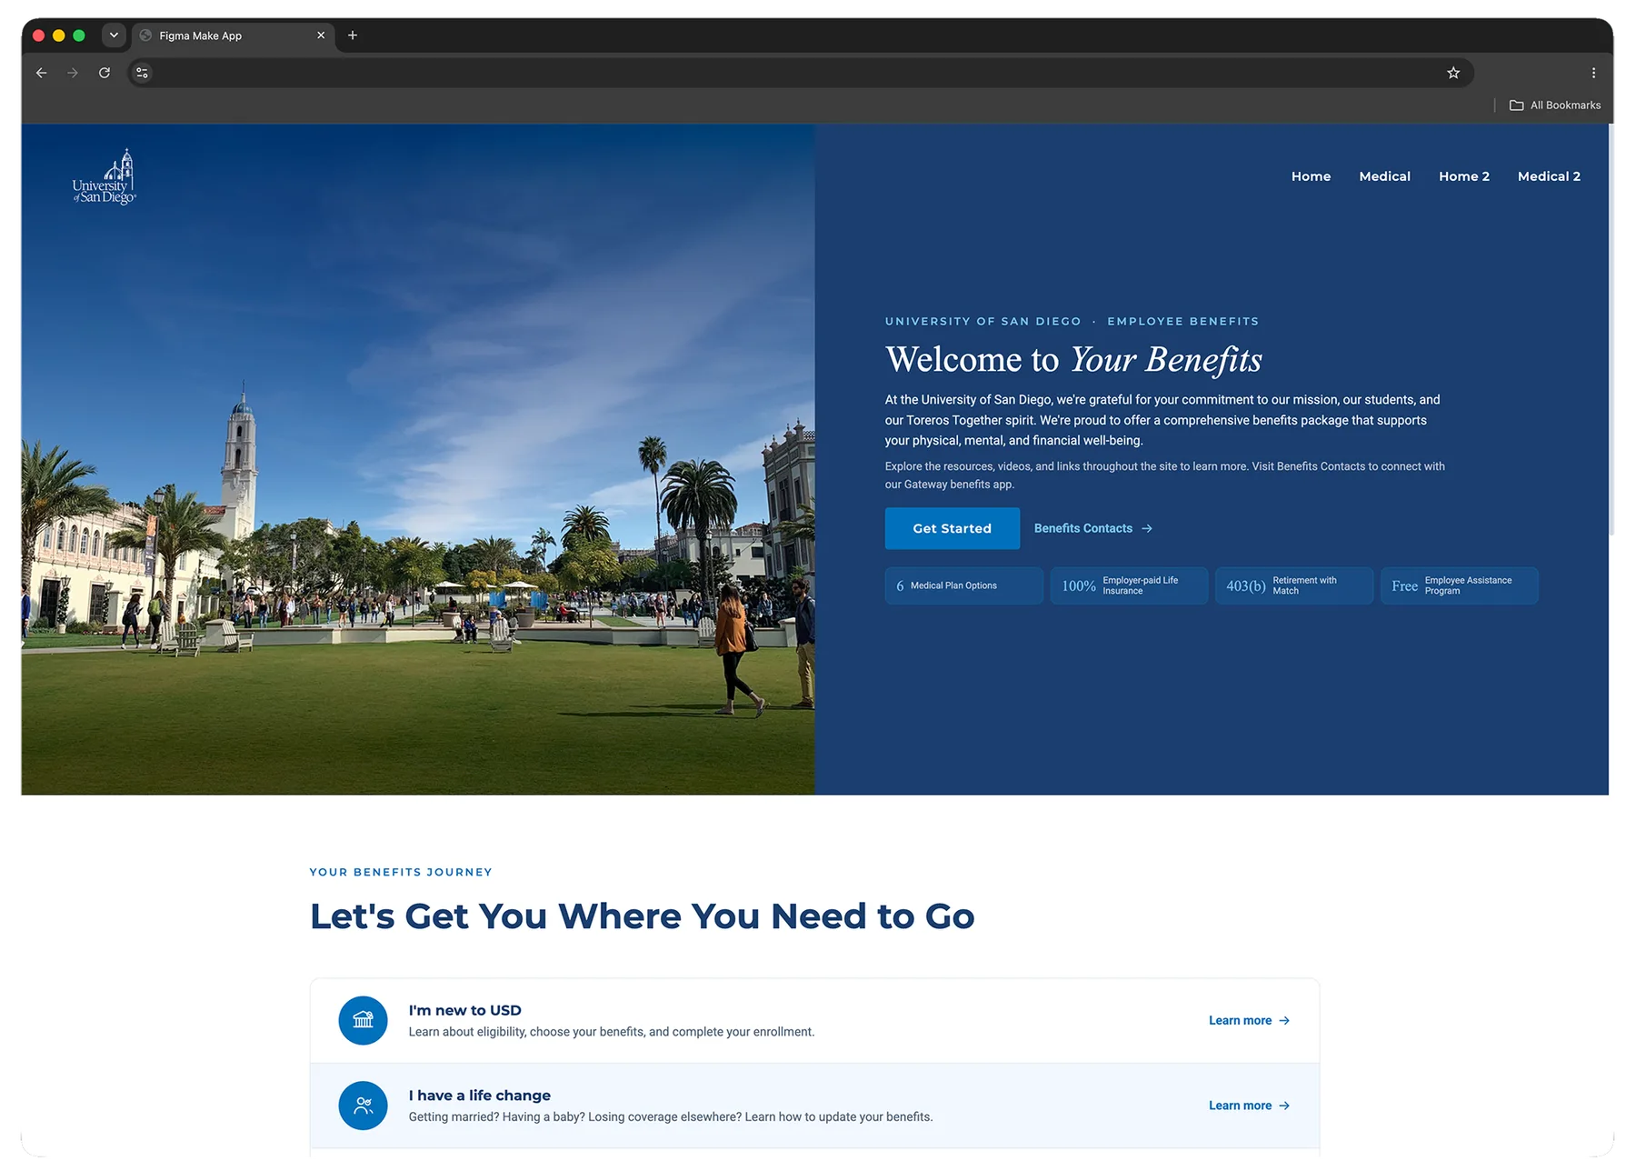Viewport: 1636px width, 1171px height.
Task: Follow the Benefits Contacts link
Action: click(x=1092, y=528)
